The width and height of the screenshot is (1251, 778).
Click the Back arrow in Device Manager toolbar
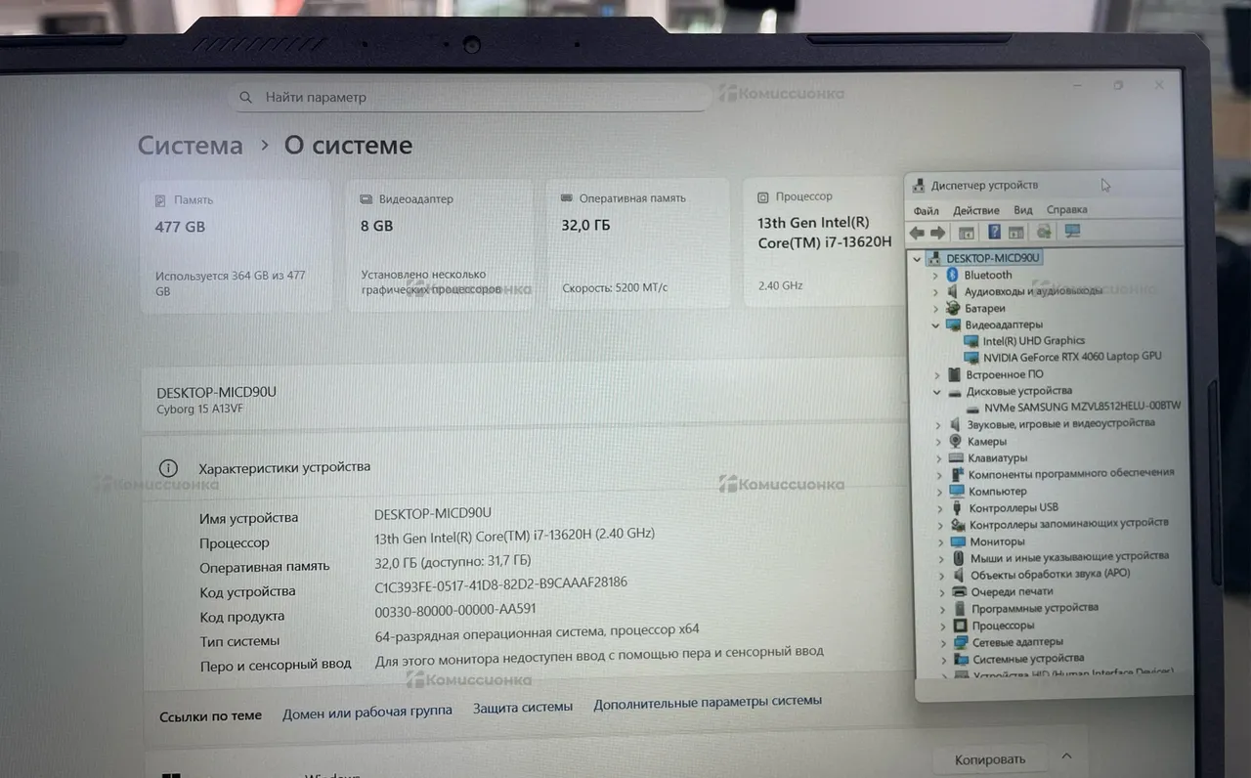(x=916, y=233)
